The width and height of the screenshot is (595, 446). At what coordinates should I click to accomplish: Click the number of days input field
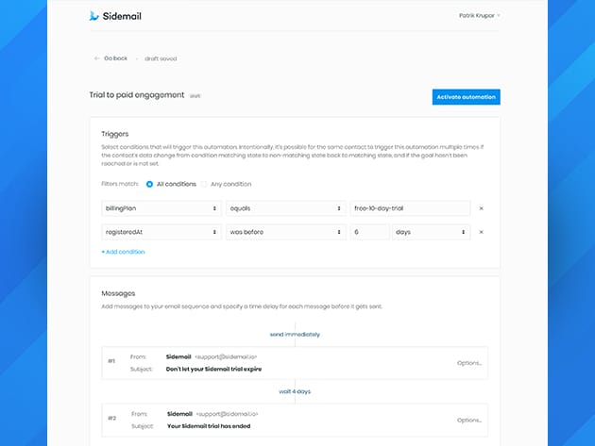click(368, 232)
